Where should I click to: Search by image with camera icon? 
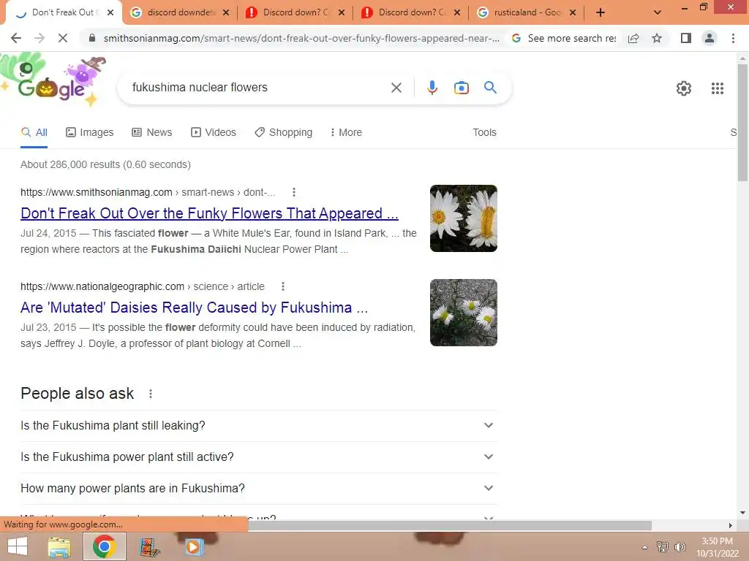[461, 88]
